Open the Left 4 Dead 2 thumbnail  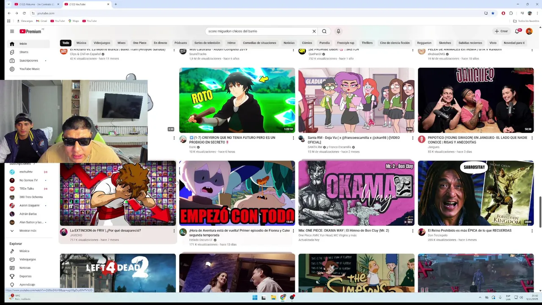pyautogui.click(x=118, y=273)
